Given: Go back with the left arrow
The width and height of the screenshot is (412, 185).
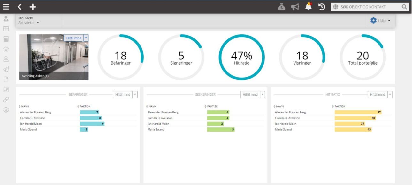Looking at the screenshot, I should click(20, 7).
